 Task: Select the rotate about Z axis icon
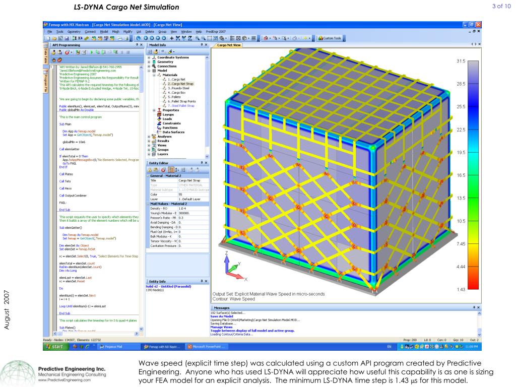[190, 38]
